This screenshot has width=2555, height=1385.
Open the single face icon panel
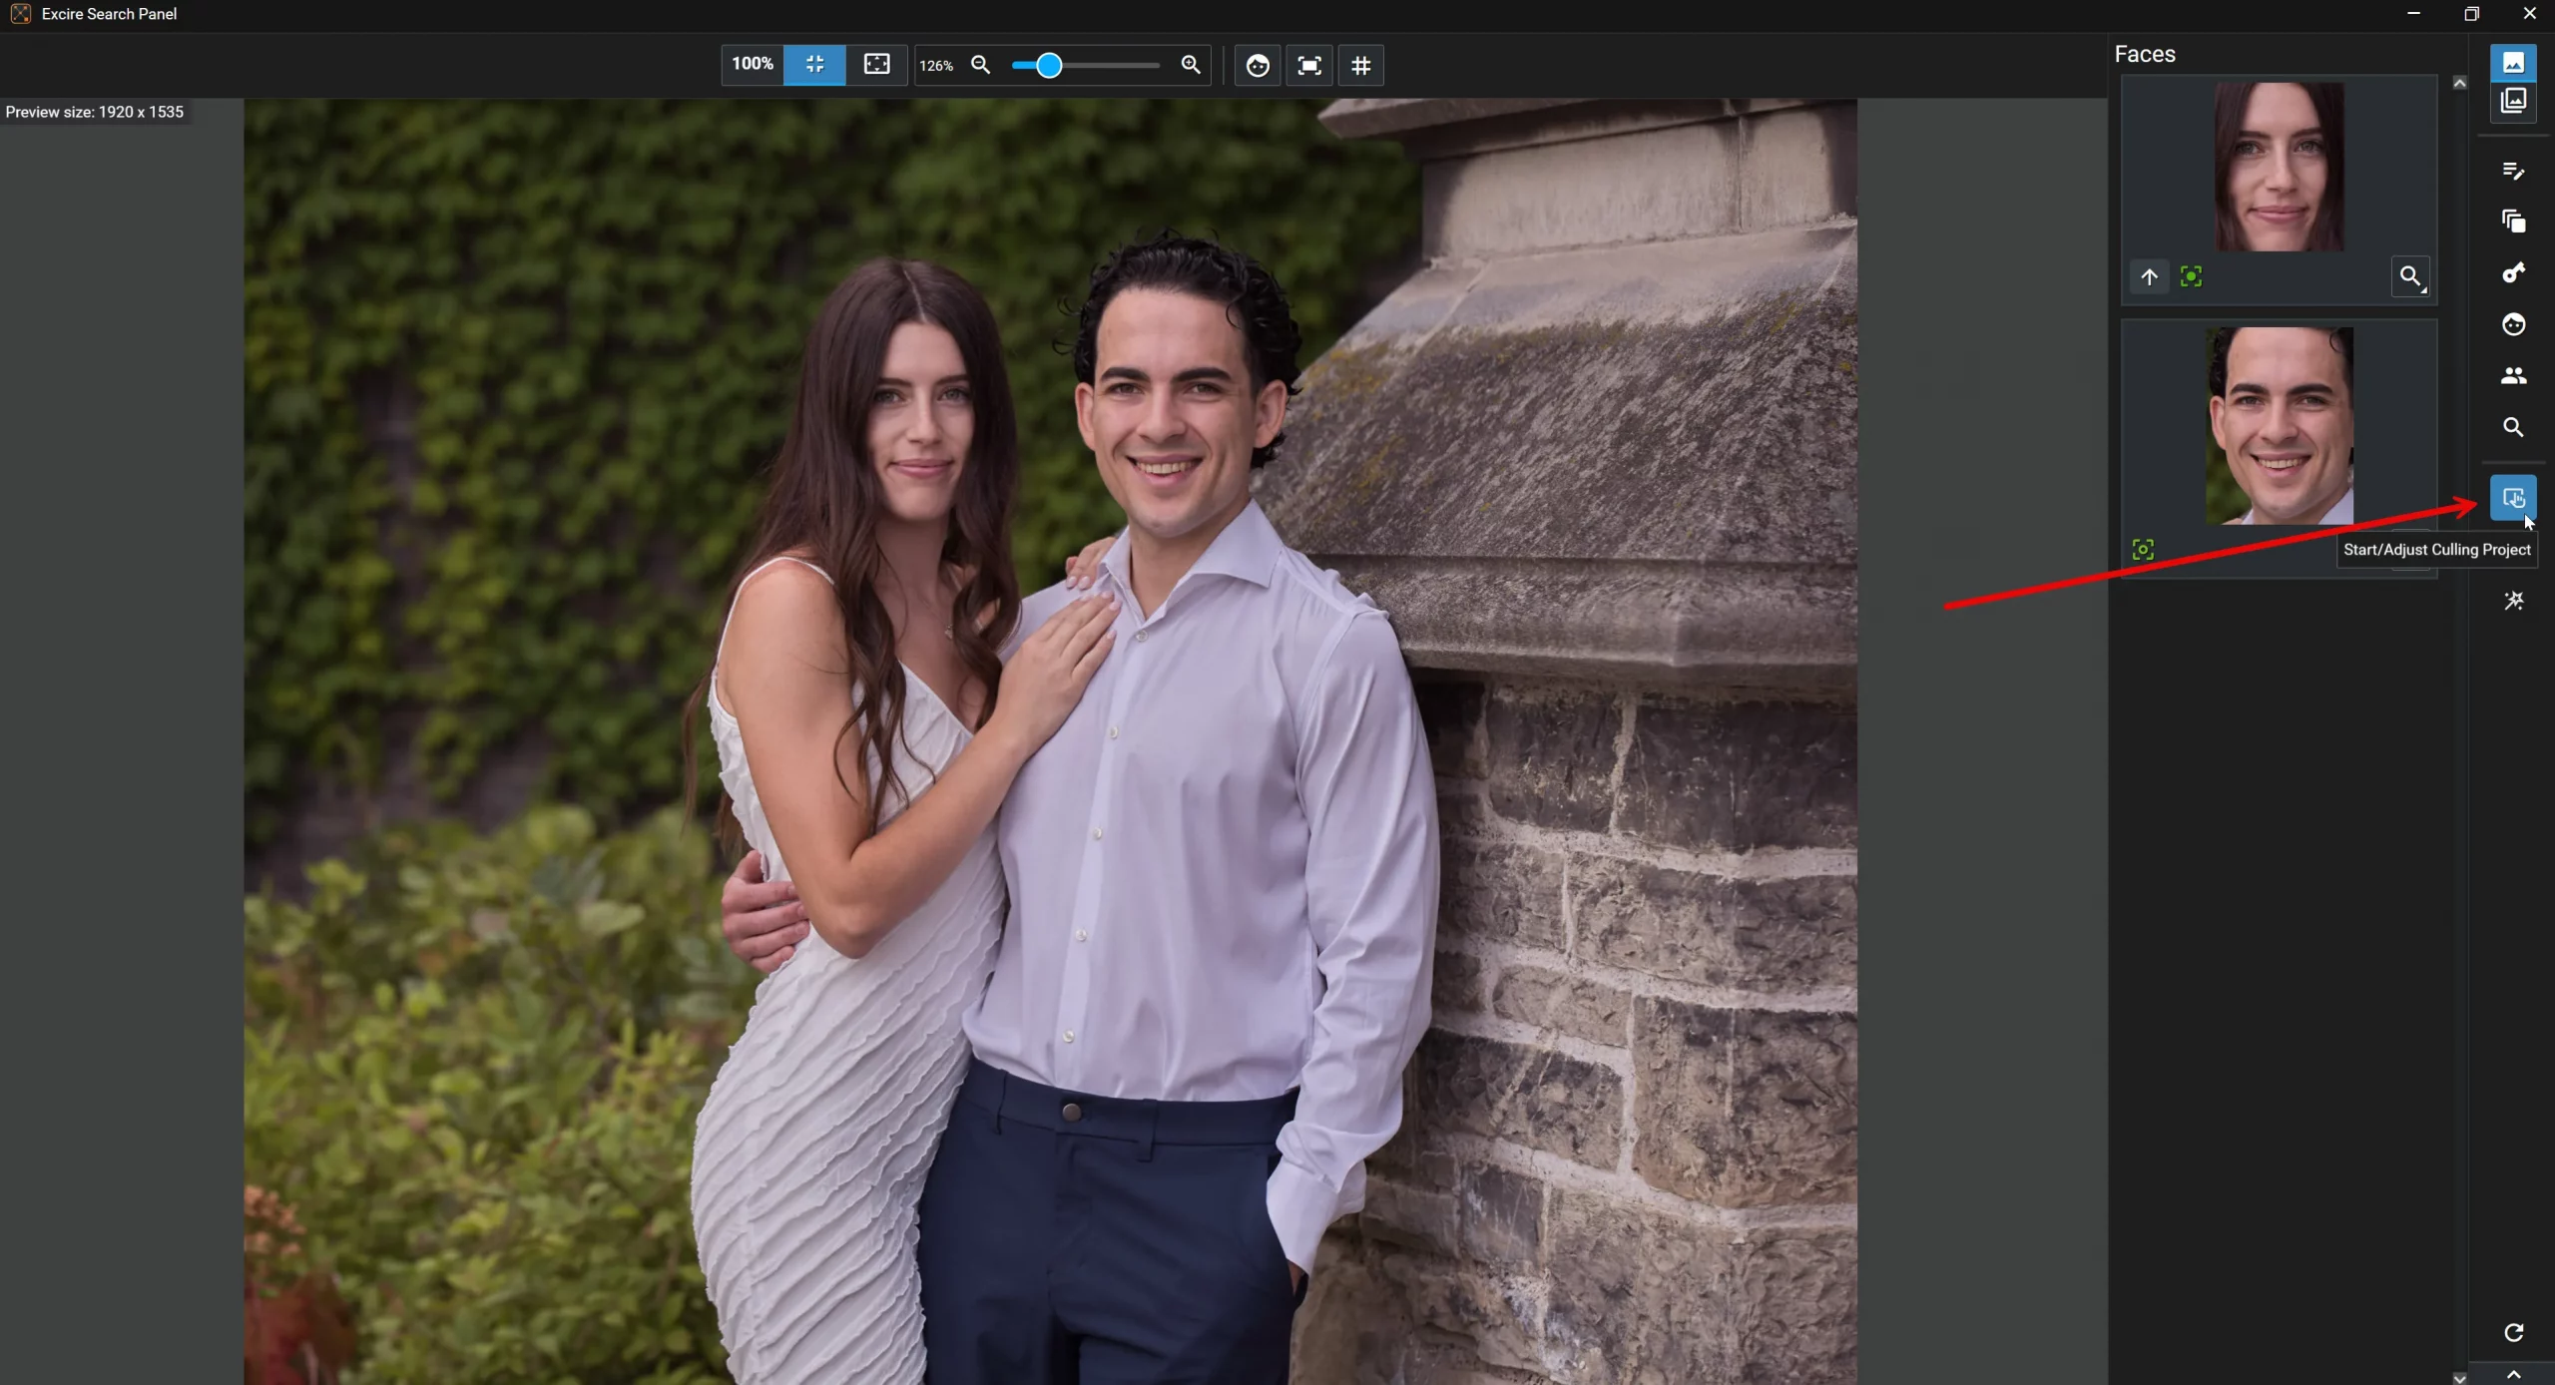(x=2512, y=325)
